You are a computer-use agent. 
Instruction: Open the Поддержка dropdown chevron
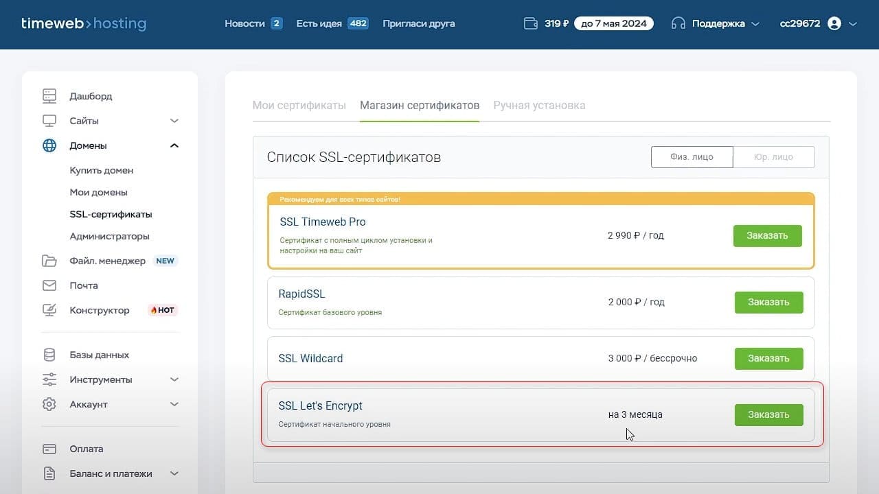(755, 23)
